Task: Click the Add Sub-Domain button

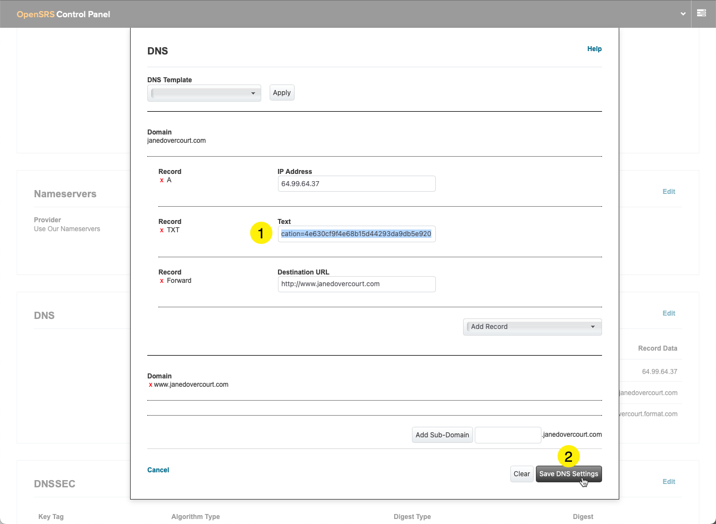Action: (442, 435)
